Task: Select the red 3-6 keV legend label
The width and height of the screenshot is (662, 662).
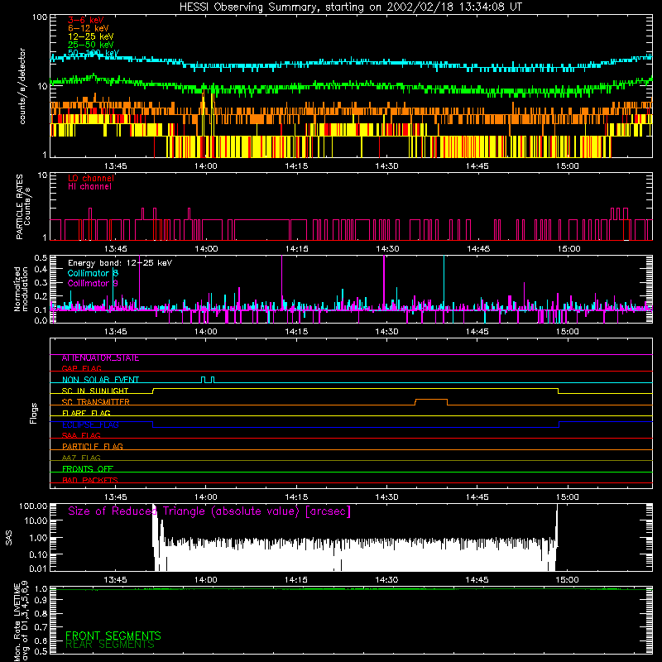Action: pos(86,20)
